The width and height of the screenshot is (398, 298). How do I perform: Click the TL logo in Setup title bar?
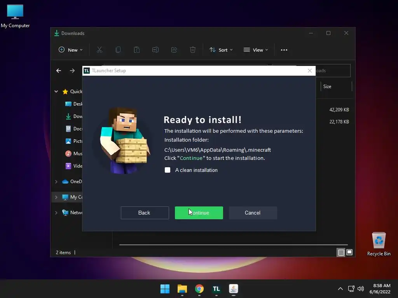pos(87,71)
